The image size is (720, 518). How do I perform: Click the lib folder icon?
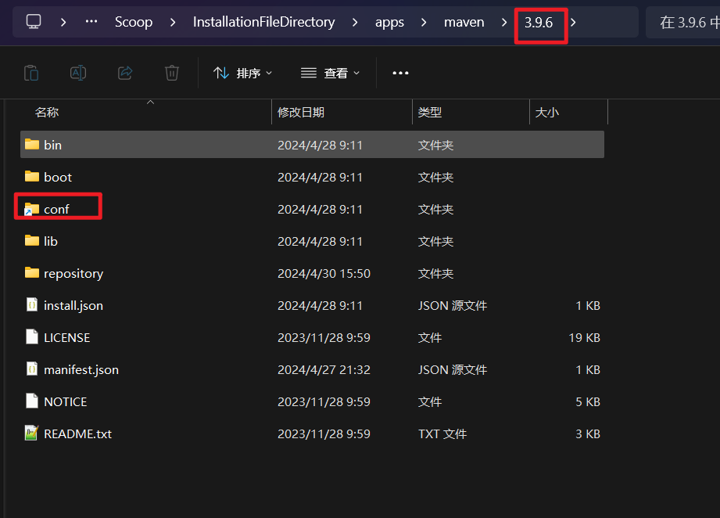click(x=32, y=240)
